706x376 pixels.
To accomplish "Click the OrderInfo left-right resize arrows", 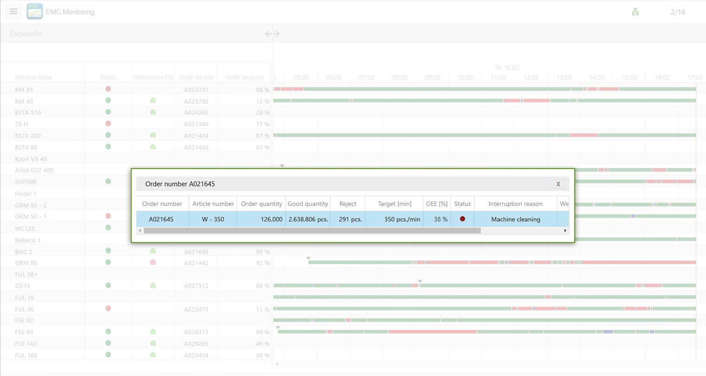I will 272,34.
